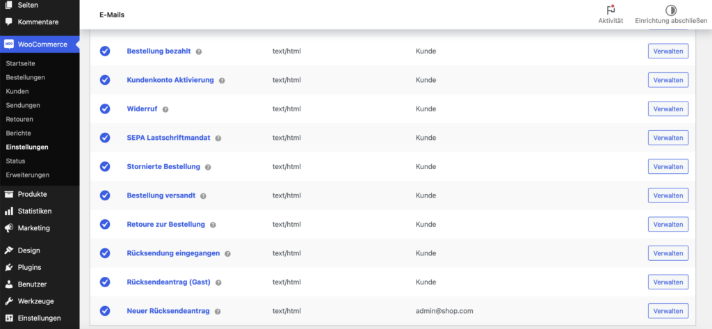
Task: Click help icon next to Bestellung bezahlt
Action: [198, 51]
